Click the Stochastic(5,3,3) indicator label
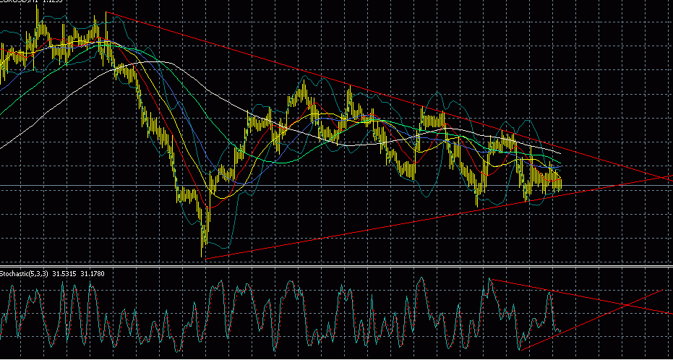Screen dimensions: 673x360 point(25,274)
